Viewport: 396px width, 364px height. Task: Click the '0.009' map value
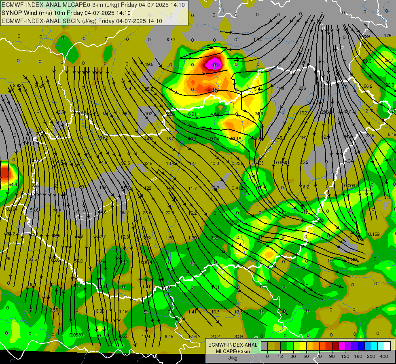(x=350, y=186)
